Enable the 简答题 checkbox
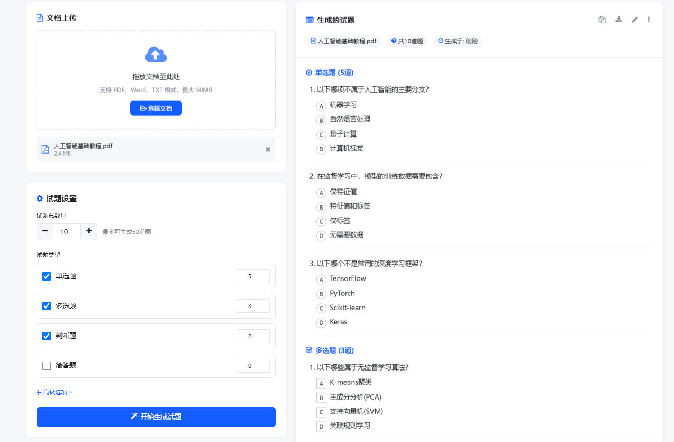 pyautogui.click(x=47, y=366)
